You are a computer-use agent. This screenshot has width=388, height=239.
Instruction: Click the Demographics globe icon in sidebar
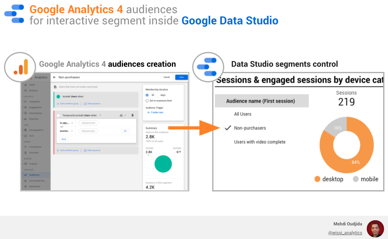[26, 130]
